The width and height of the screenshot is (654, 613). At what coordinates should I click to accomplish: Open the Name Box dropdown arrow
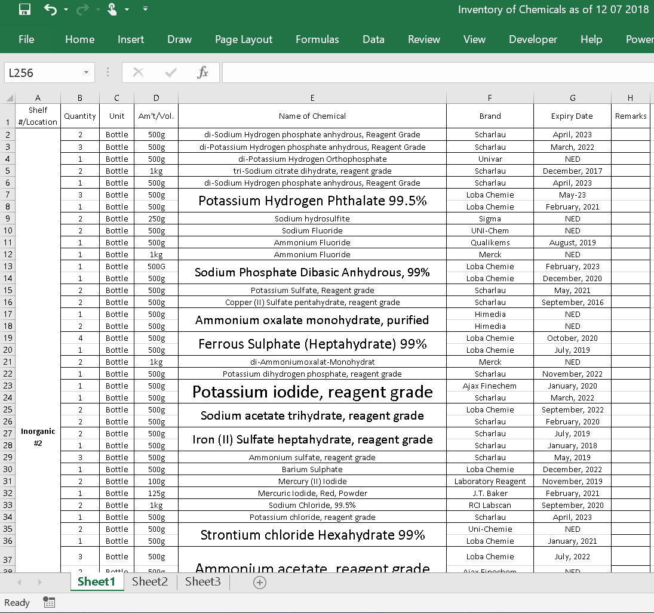[x=86, y=73]
